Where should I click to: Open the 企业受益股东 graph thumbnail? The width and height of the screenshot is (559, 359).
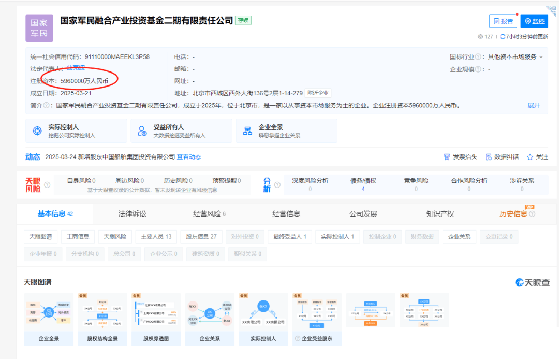(x=317, y=320)
